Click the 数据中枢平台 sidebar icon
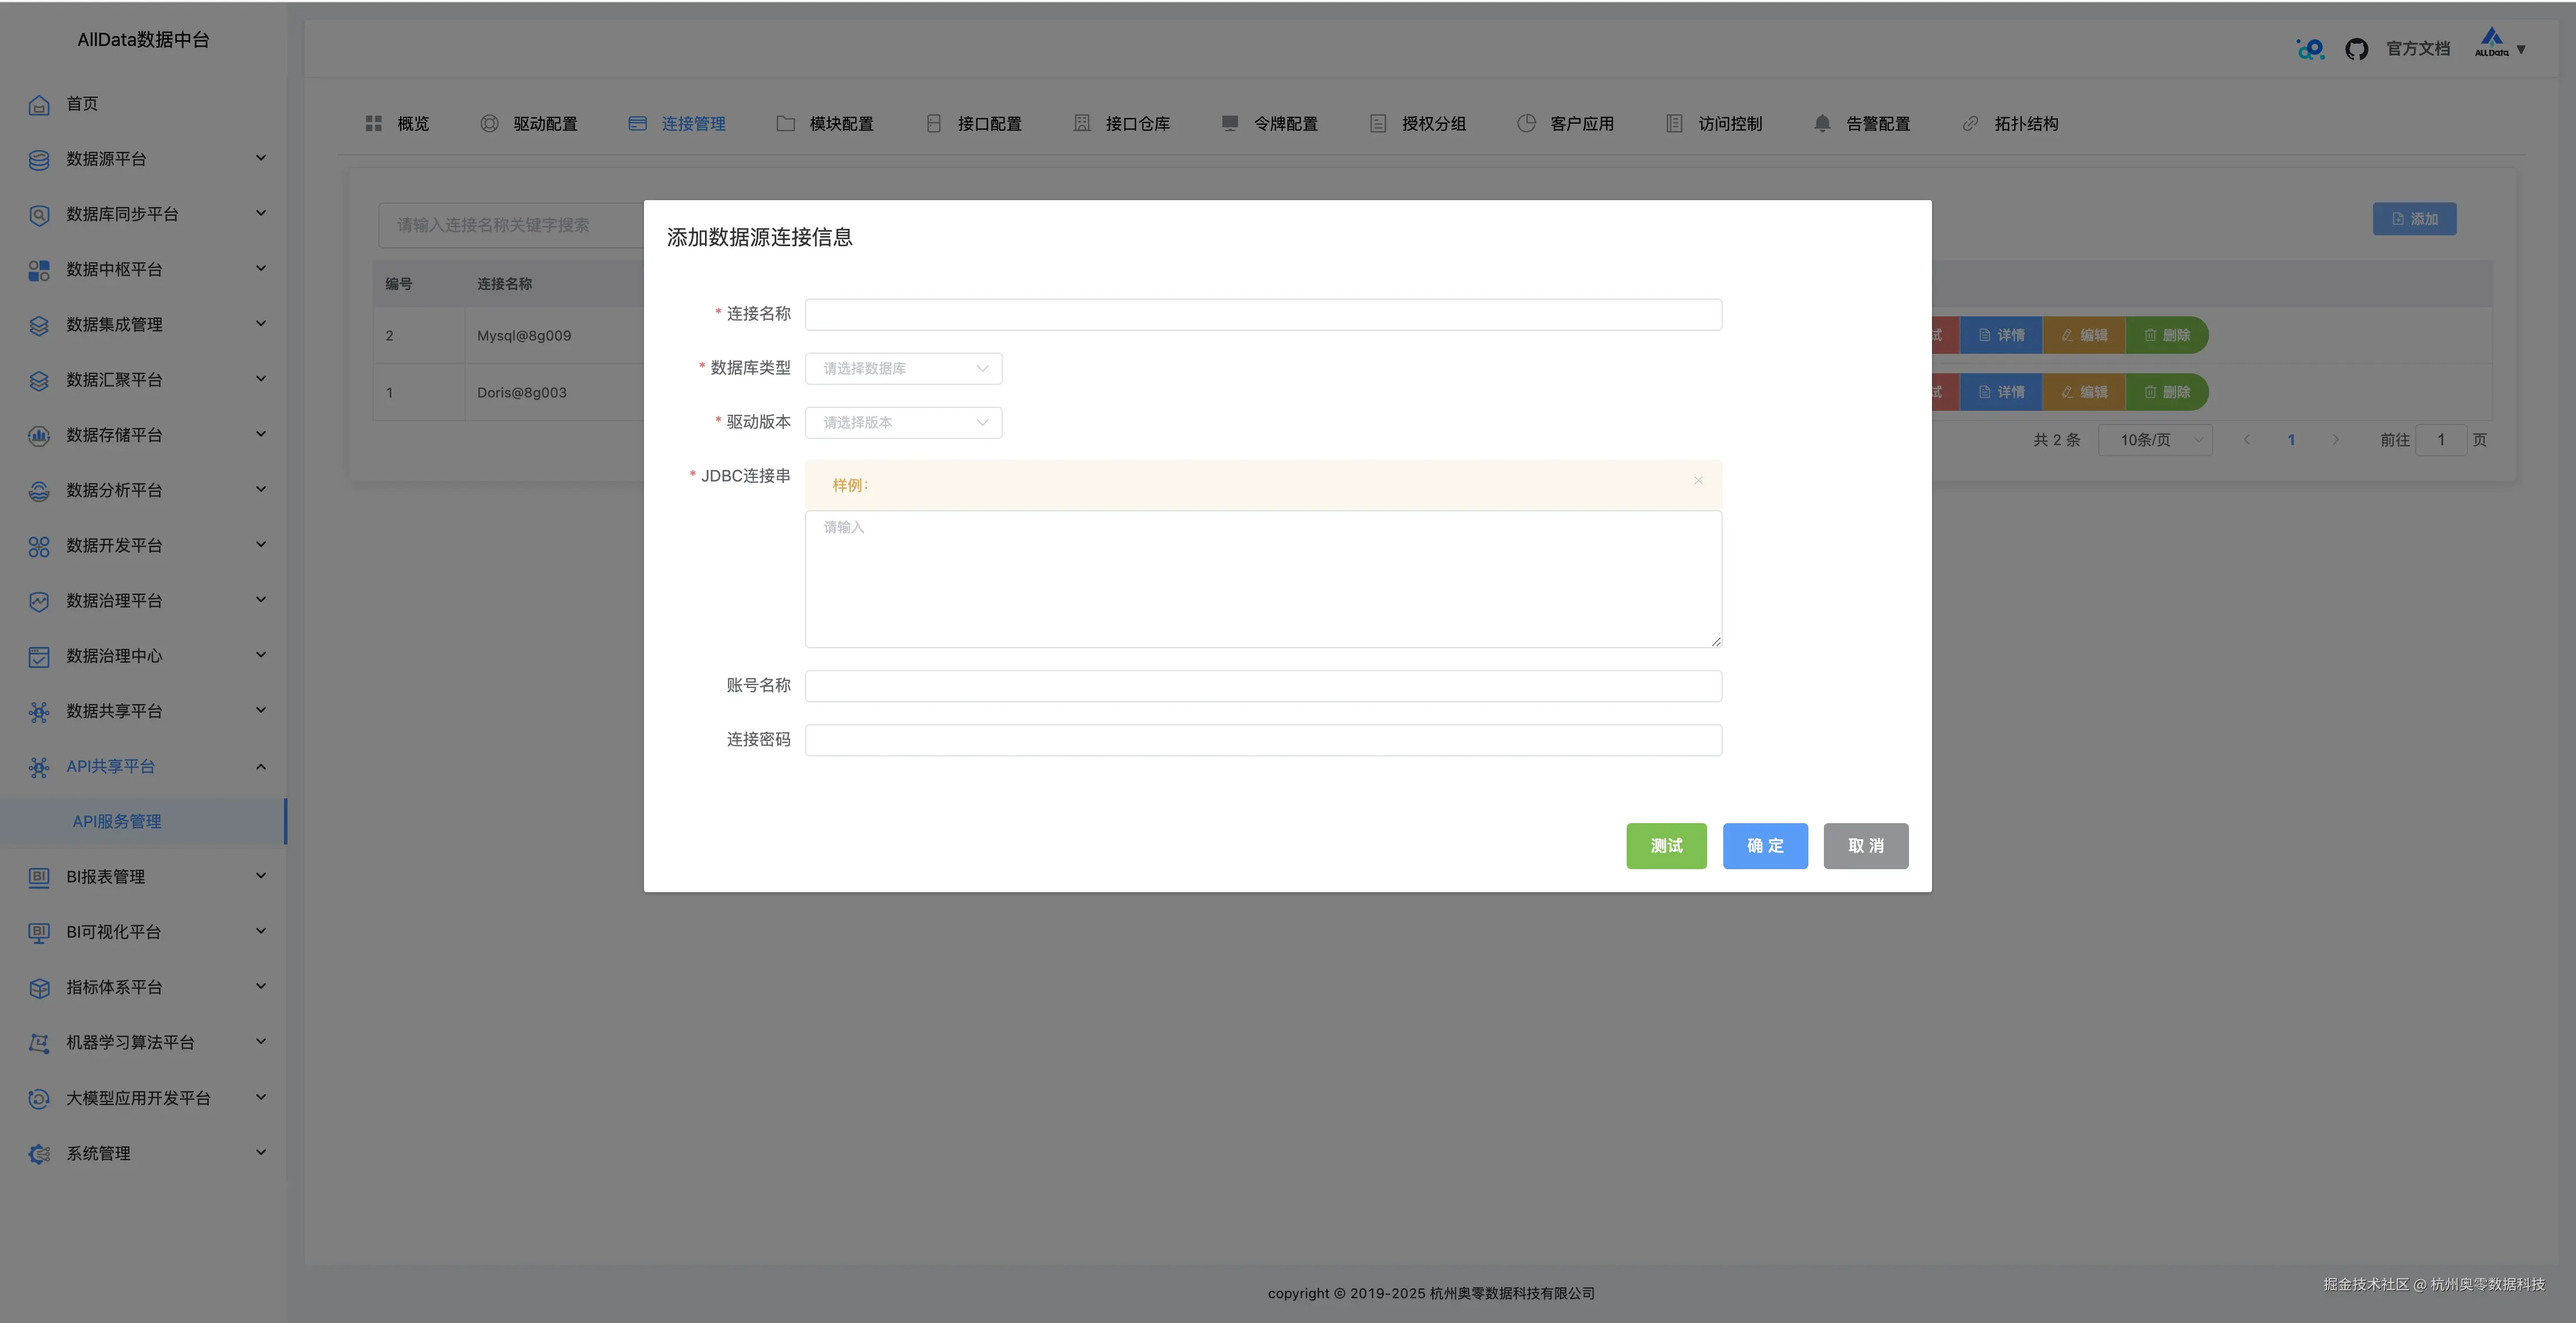Viewport: 2576px width, 1323px height. 39,270
